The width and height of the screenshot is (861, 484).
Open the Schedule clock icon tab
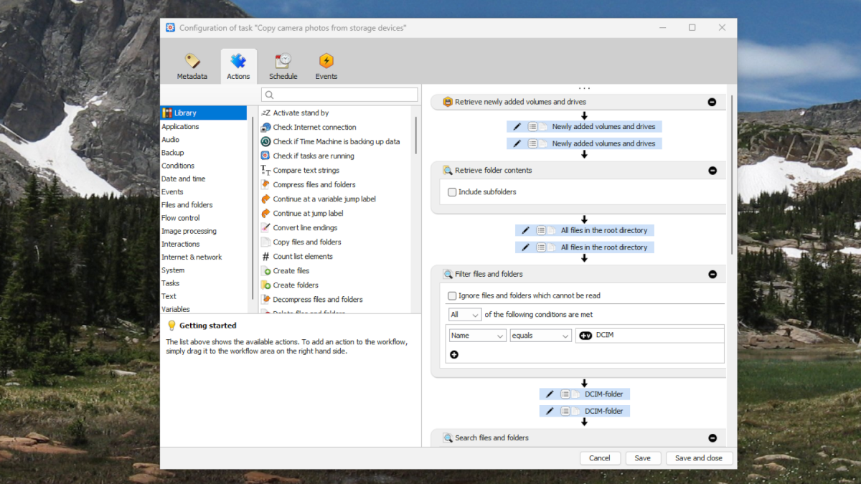click(283, 61)
